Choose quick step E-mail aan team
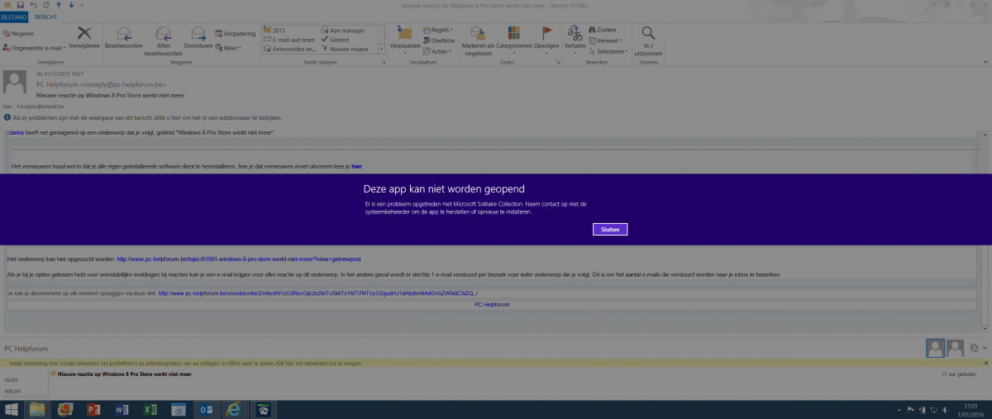Image resolution: width=992 pixels, height=419 pixels. coord(289,40)
